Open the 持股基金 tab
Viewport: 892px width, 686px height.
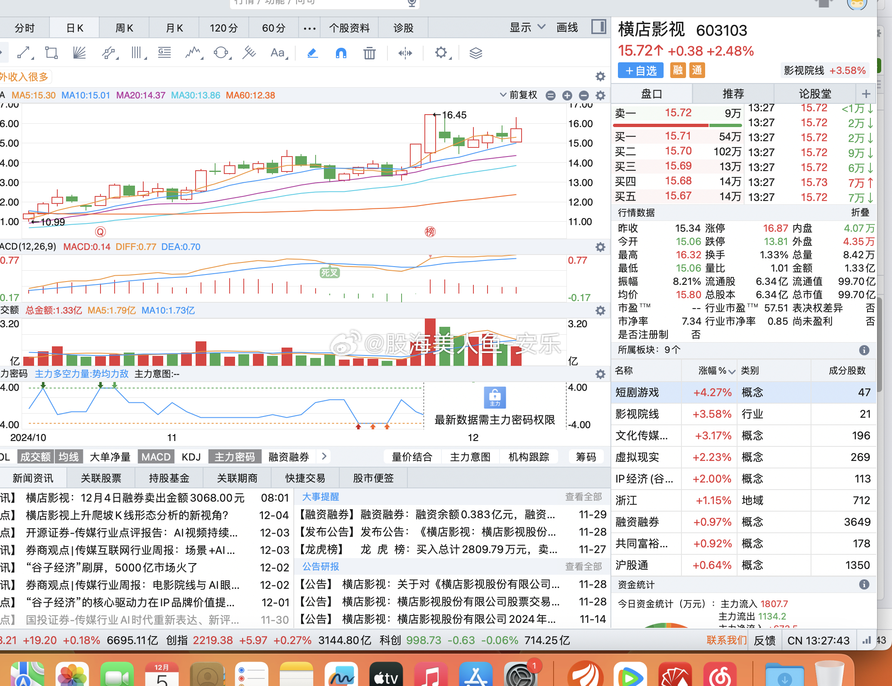point(169,478)
